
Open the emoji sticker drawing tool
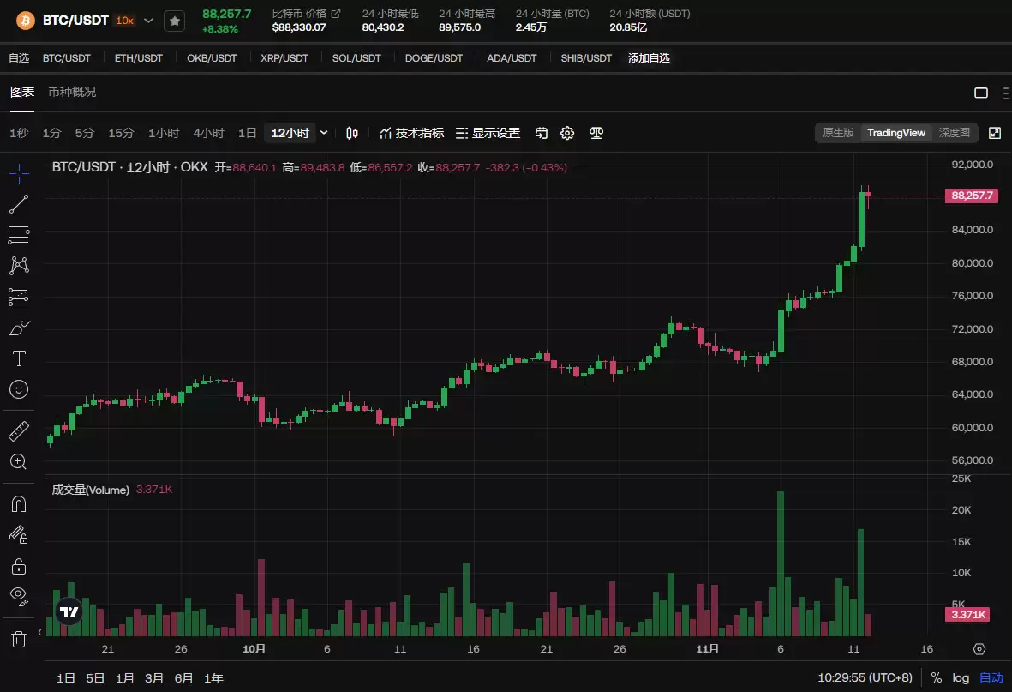[x=19, y=389]
